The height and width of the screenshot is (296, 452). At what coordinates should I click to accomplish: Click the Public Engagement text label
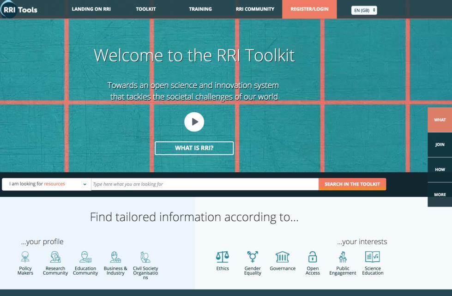click(343, 271)
